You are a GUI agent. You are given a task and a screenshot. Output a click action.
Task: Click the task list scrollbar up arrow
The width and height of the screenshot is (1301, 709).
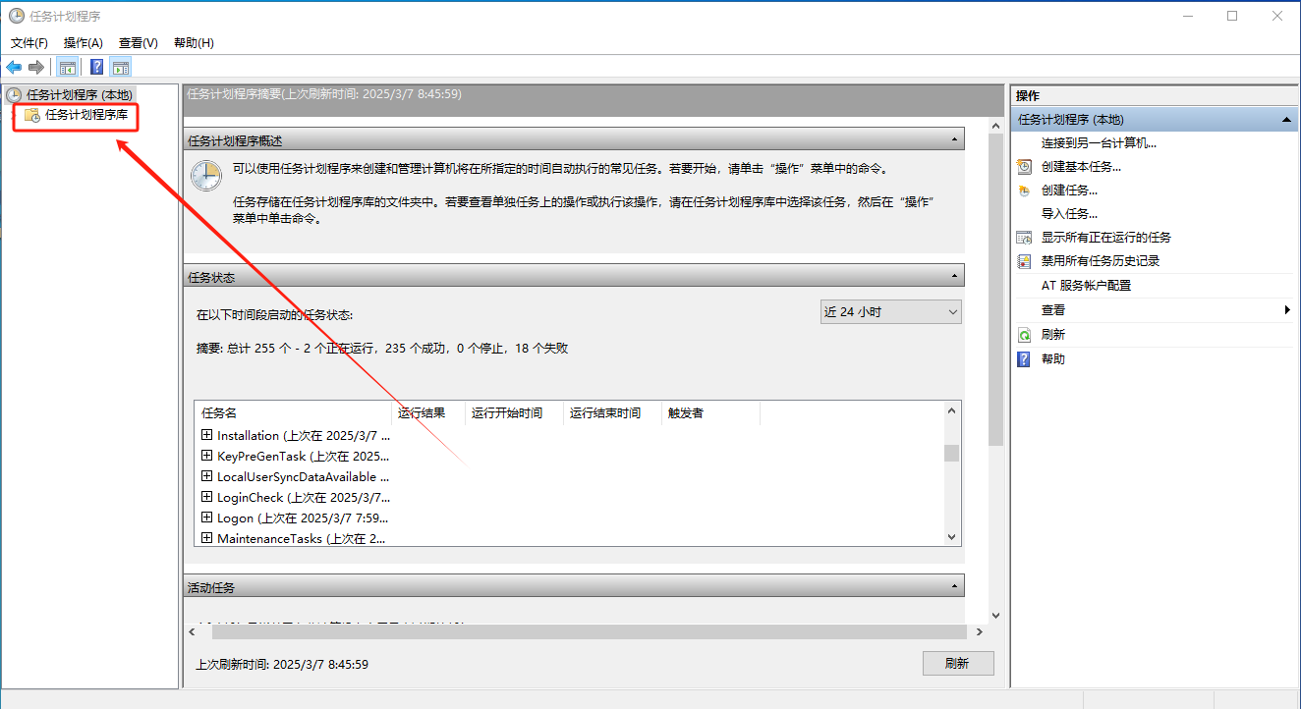coord(951,410)
